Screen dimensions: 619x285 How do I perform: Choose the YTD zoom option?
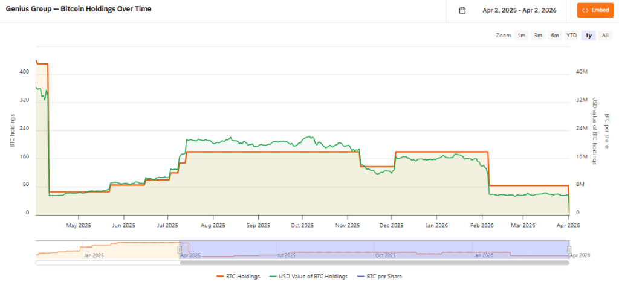click(571, 36)
